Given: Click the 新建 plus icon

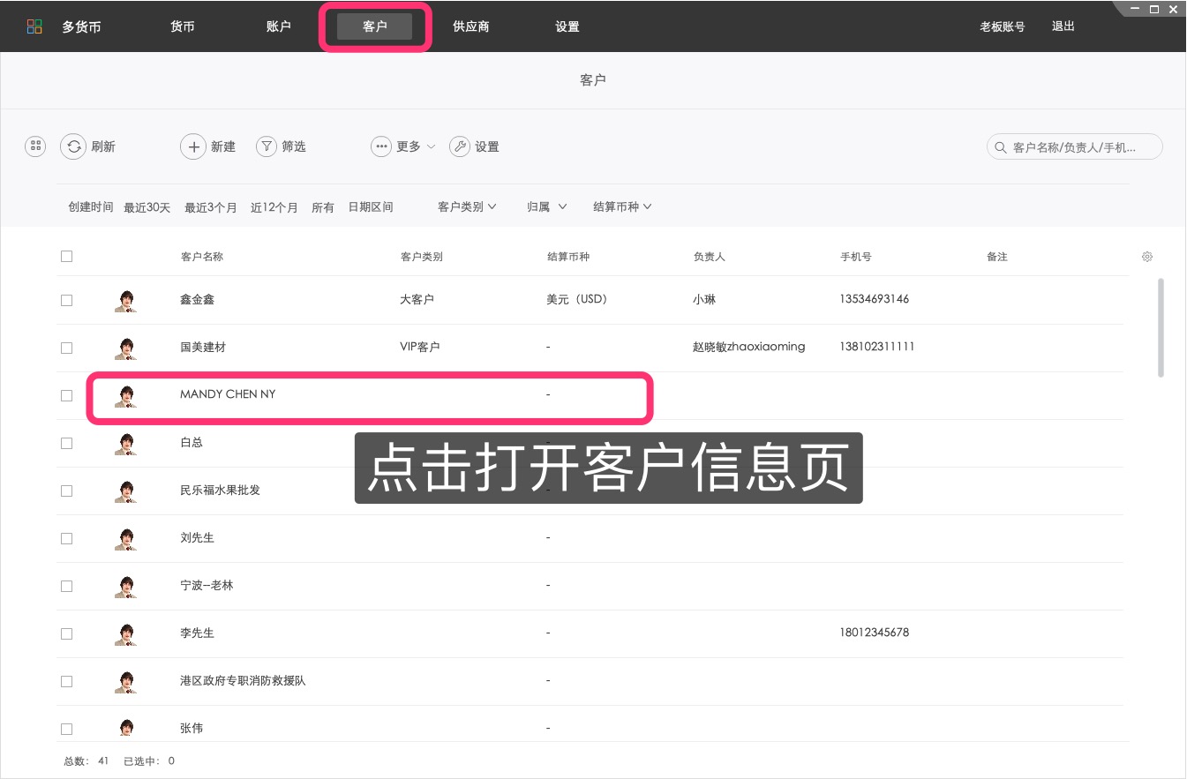Looking at the screenshot, I should tap(193, 146).
